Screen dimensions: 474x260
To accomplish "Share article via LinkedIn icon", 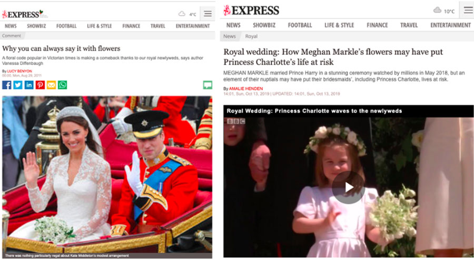I will [29, 85].
